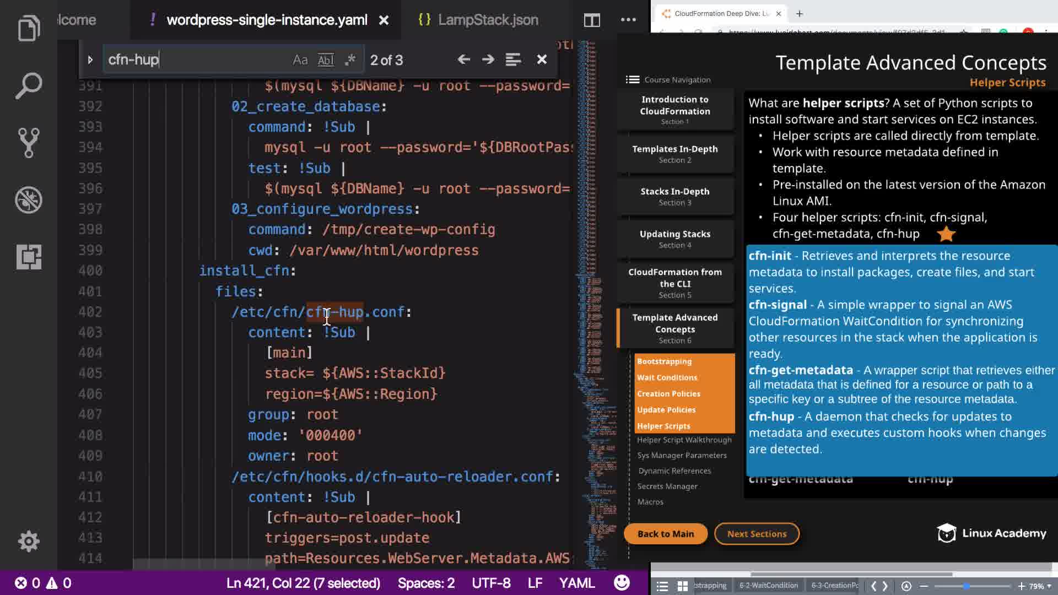Open the Search view in sidebar
Image resolution: width=1058 pixels, height=595 pixels.
pos(29,85)
